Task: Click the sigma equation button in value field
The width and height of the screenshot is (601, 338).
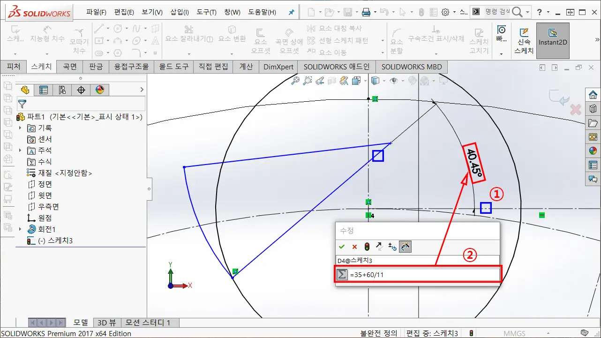Action: coord(342,275)
